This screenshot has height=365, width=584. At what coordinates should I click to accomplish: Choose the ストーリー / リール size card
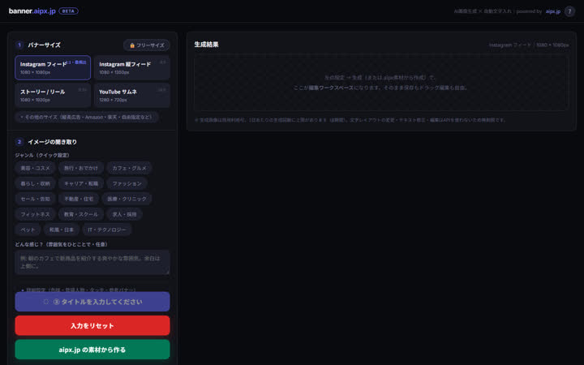[53, 95]
